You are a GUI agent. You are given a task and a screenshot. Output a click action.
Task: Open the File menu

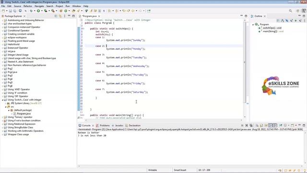click(x=3, y=6)
